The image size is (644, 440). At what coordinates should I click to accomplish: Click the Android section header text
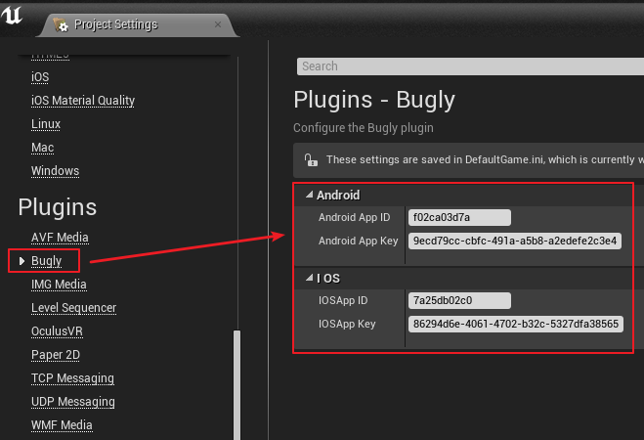pos(338,196)
